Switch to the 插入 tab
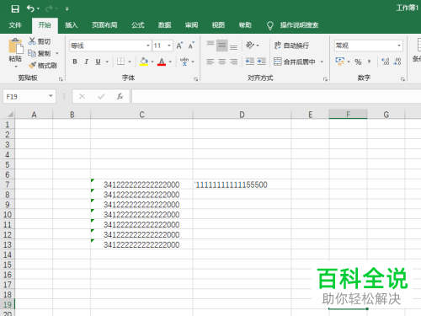 click(x=72, y=25)
